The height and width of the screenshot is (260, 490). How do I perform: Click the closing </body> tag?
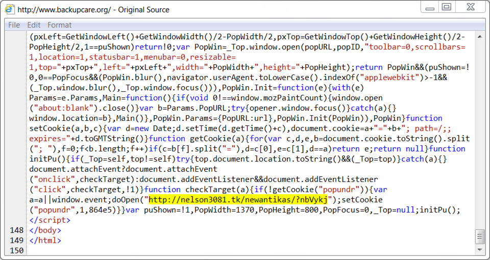click(x=45, y=230)
